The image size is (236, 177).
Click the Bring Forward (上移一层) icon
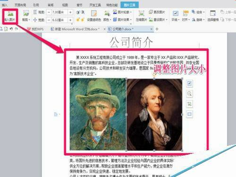(x=222, y=12)
